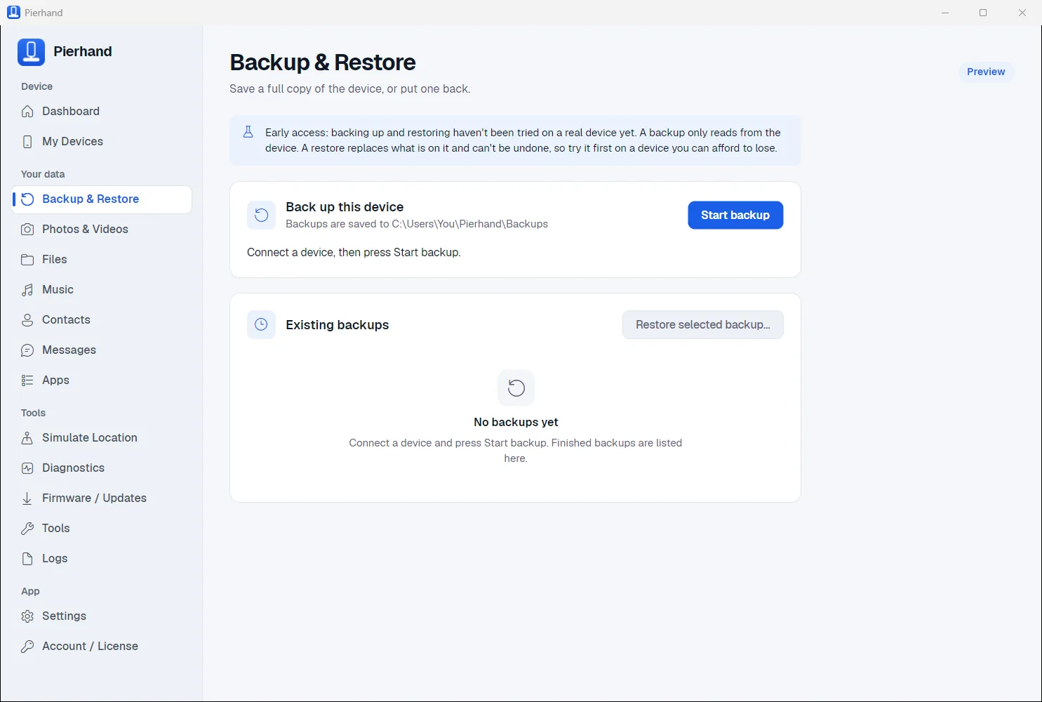Click the icon beside Back up this device

click(x=261, y=215)
